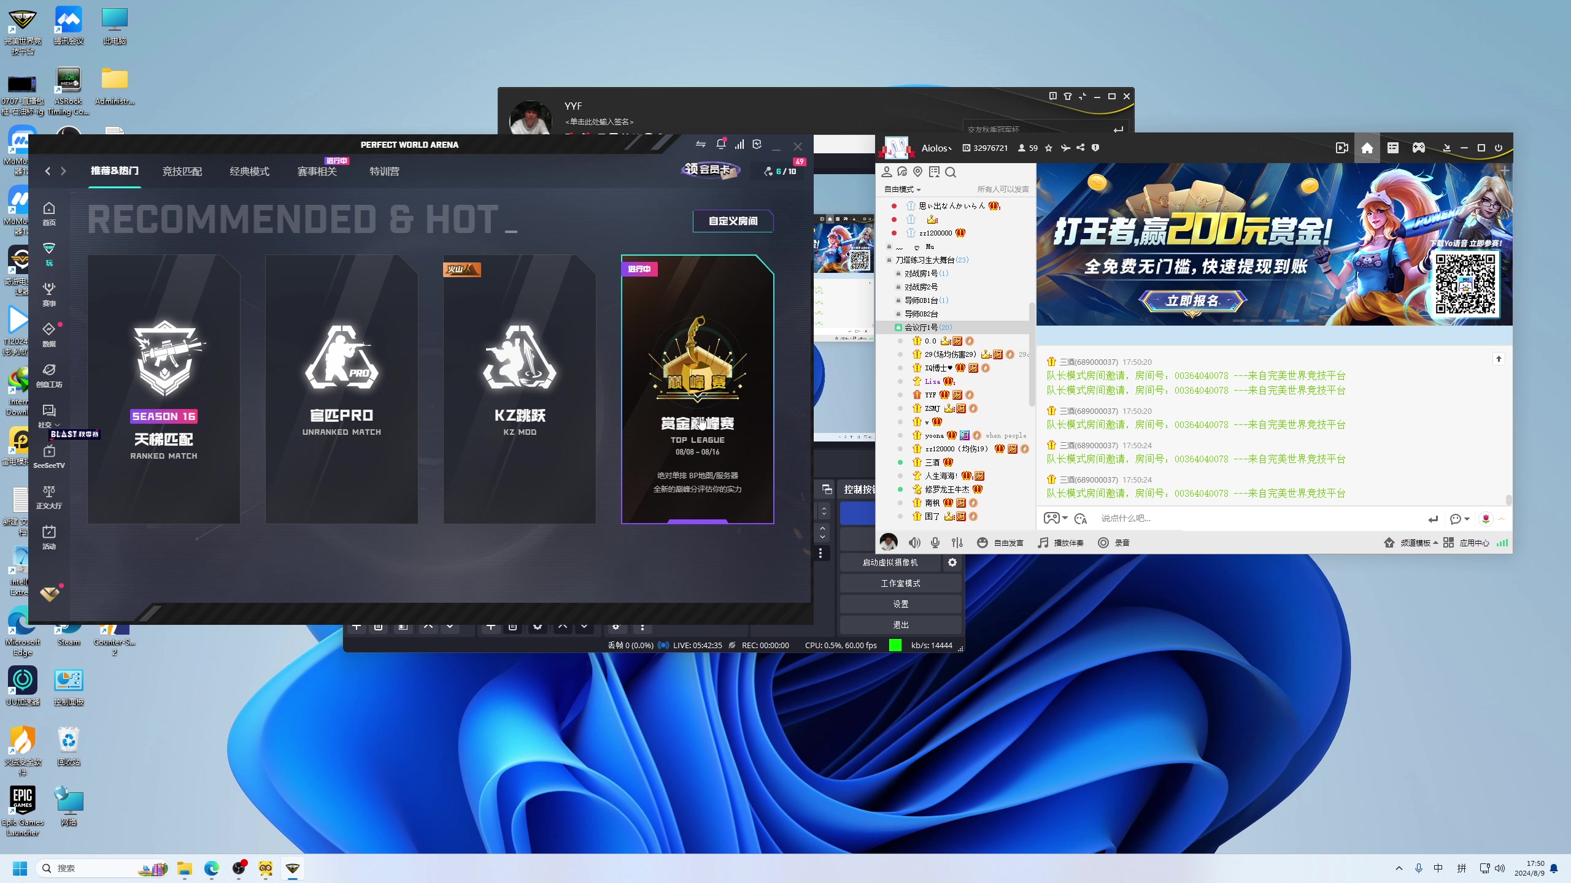
Task: Toggle 自由发言 free speech mode
Action: pyautogui.click(x=1000, y=543)
